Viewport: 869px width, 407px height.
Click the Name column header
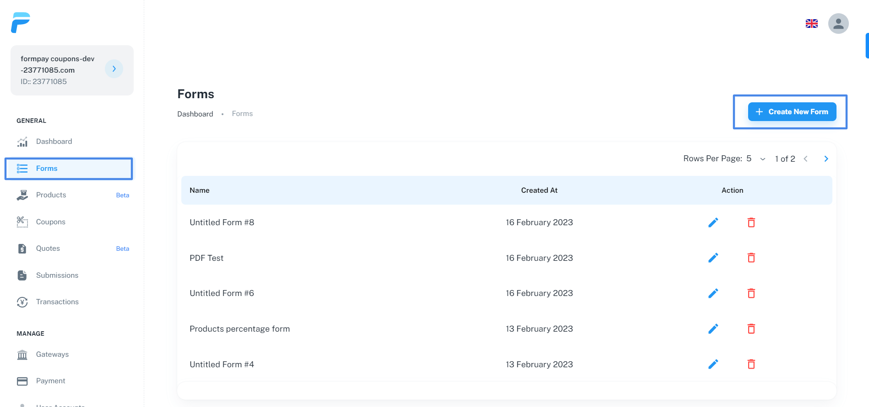[x=200, y=190]
